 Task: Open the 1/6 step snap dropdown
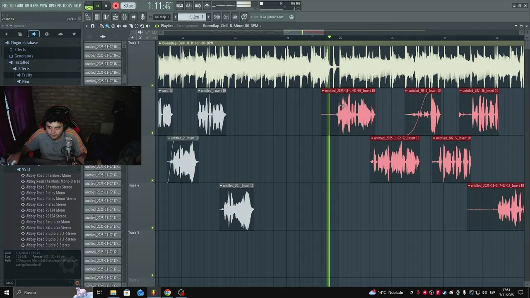161,17
